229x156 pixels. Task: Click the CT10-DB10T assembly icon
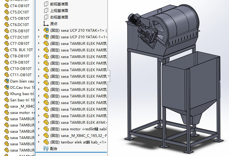(7, 68)
